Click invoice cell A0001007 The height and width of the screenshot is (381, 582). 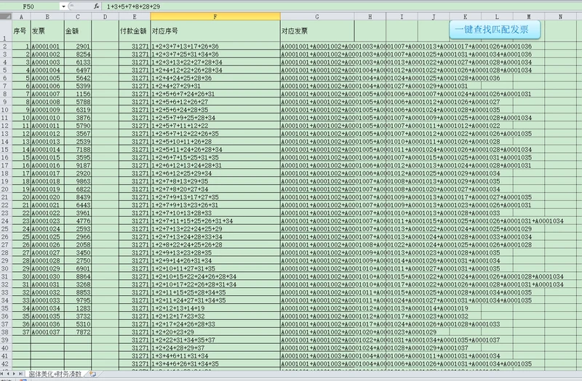click(47, 94)
